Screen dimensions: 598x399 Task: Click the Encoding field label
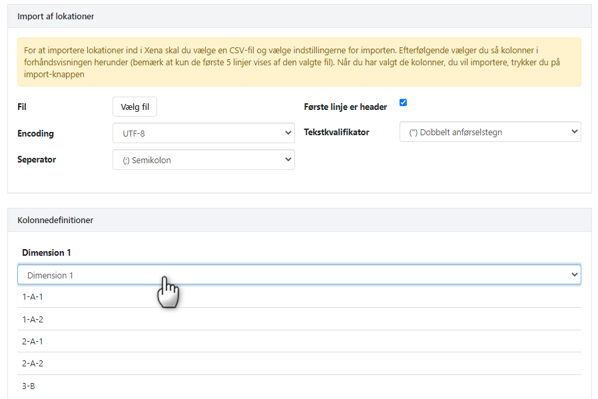pyautogui.click(x=35, y=133)
